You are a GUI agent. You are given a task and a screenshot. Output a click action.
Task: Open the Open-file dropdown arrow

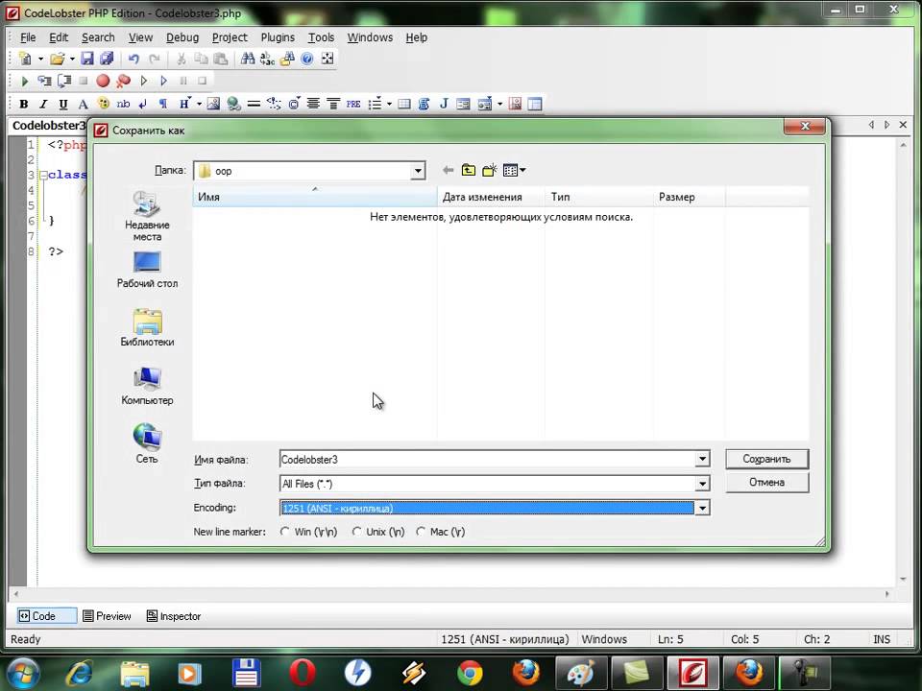72,59
